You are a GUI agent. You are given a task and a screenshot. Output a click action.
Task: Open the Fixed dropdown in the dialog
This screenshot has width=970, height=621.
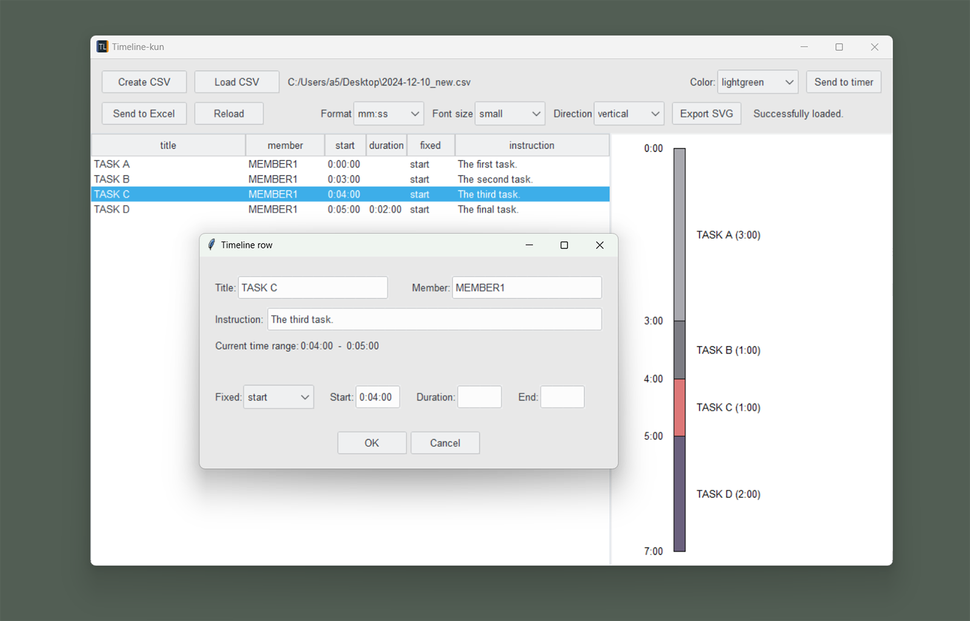coord(278,397)
